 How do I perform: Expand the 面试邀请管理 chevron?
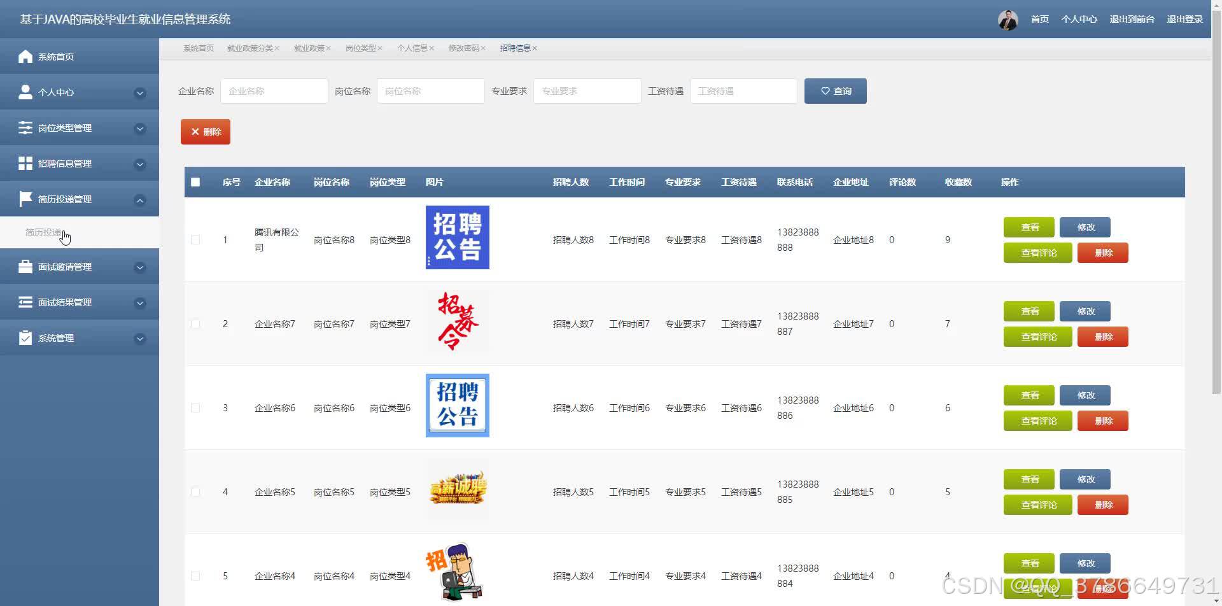[x=140, y=268]
